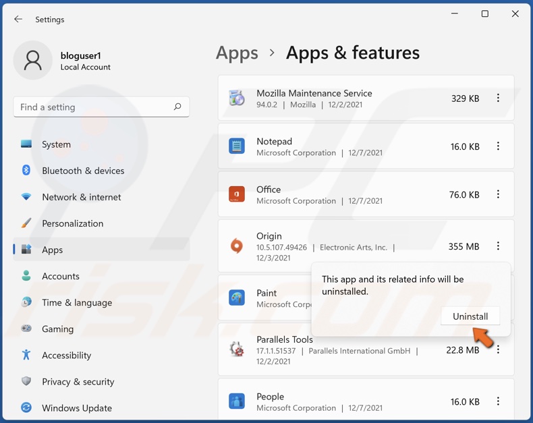Click the Office app name
The height and width of the screenshot is (423, 533).
pos(269,190)
